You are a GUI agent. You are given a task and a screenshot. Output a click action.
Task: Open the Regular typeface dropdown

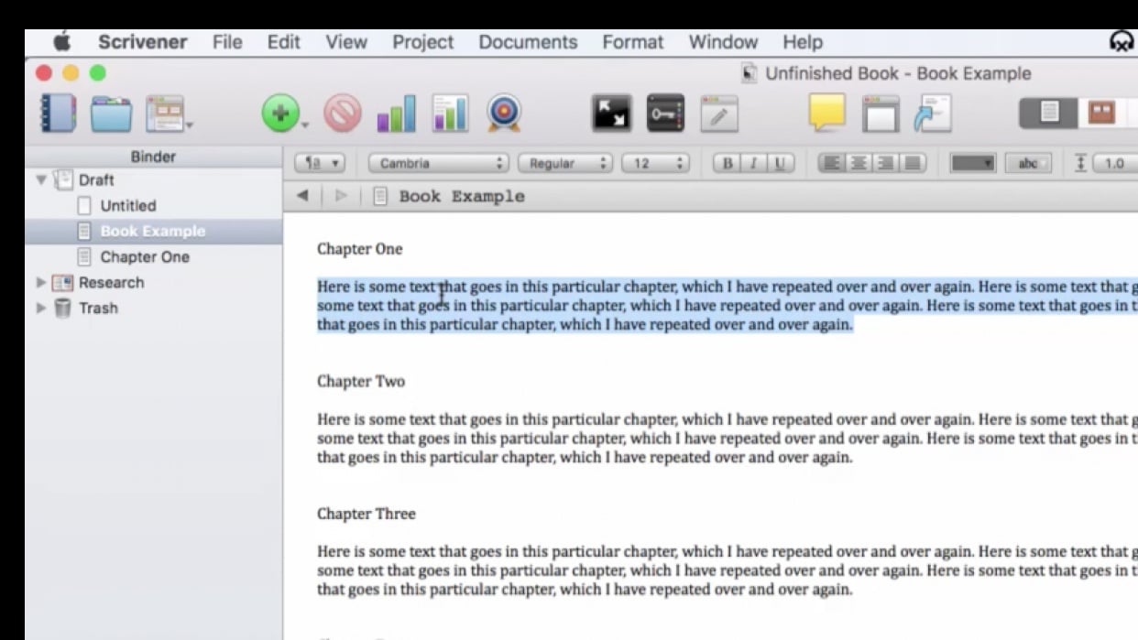[x=565, y=163]
